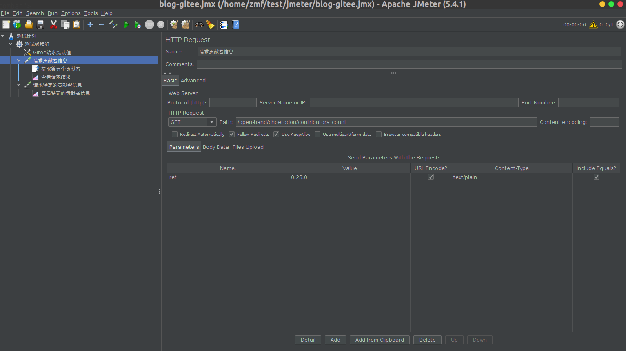Viewport: 626px width, 351px height.
Task: Click the Toggle enable/disable icon
Action: pyautogui.click(x=113, y=24)
